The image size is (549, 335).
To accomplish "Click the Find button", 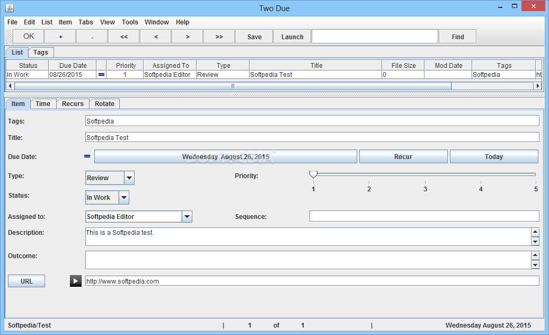I will [458, 37].
